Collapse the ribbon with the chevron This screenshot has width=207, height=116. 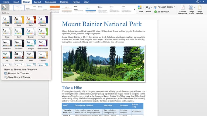click(203, 2)
